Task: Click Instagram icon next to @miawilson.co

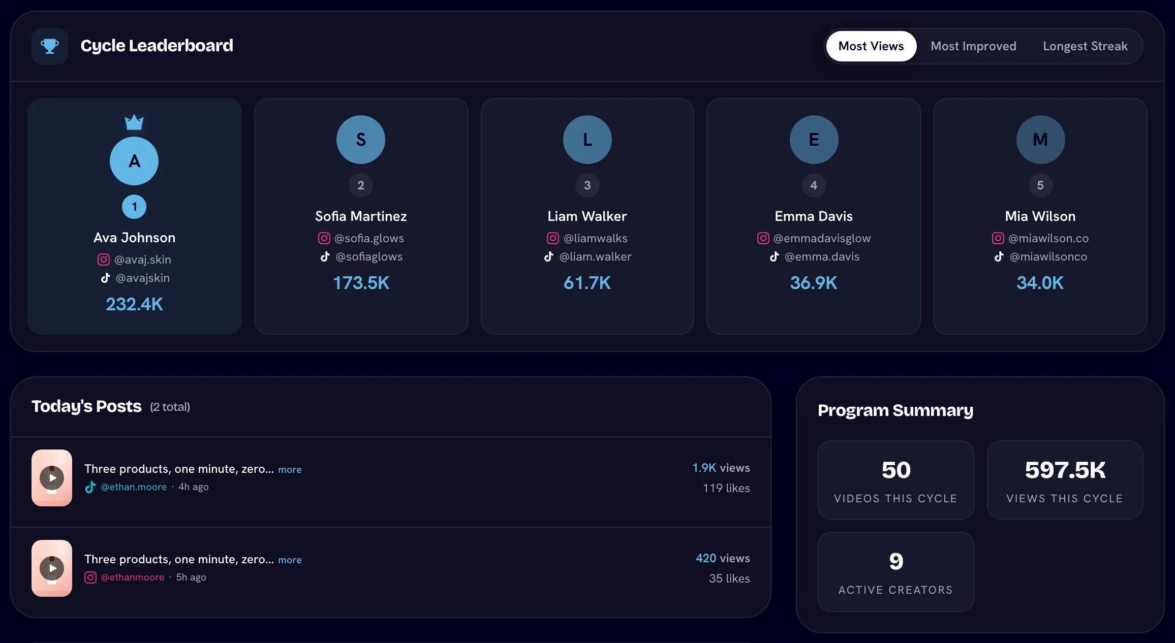Action: [x=998, y=238]
